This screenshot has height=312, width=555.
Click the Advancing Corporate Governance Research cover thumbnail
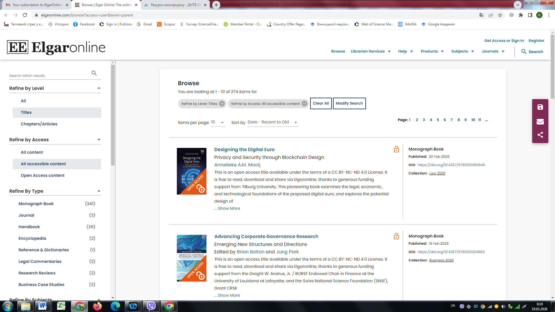point(192,258)
